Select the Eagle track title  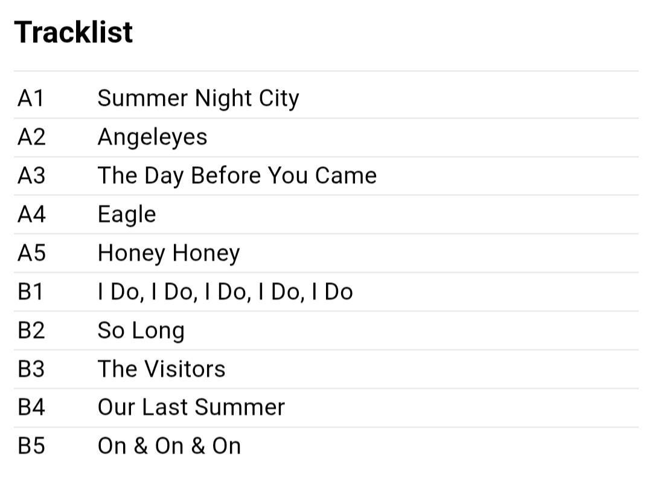pyautogui.click(x=127, y=215)
